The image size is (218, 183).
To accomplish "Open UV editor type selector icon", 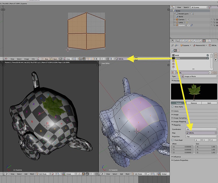I will pyautogui.click(x=7, y=59).
